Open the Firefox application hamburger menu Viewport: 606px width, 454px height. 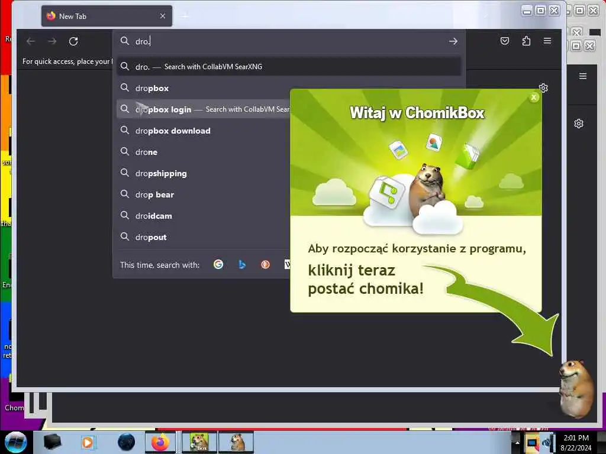[547, 41]
